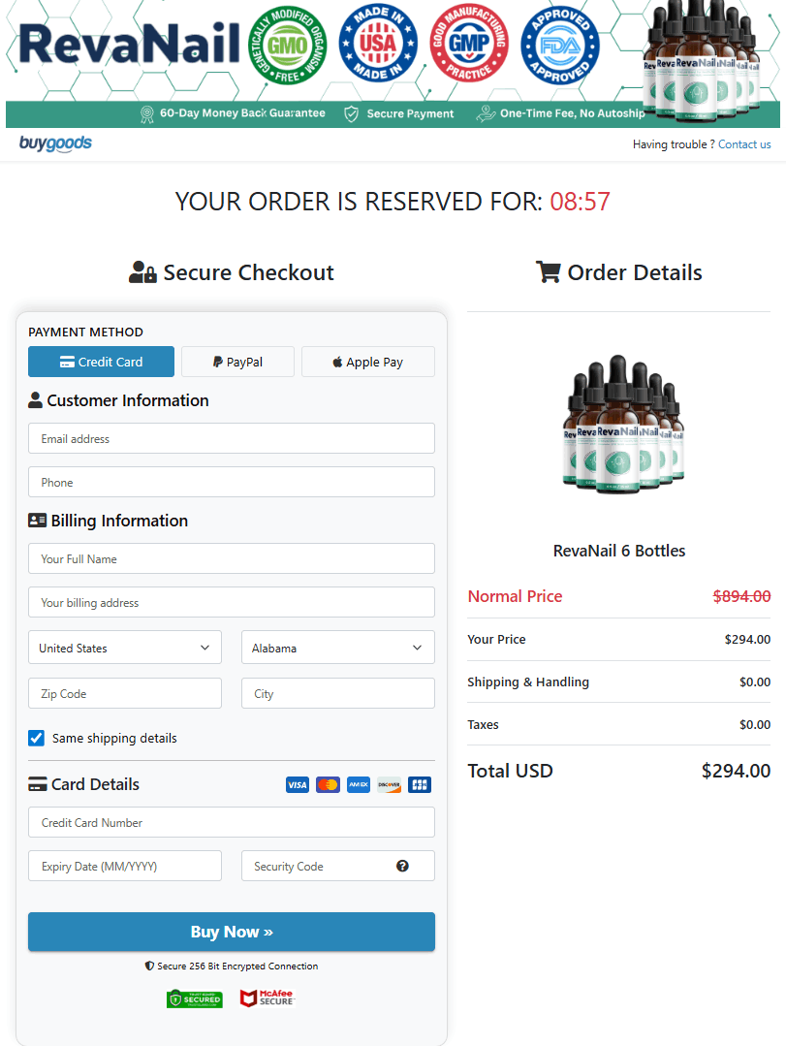Choose the Apple Pay payment tab
This screenshot has width=786, height=1046.
tap(367, 362)
